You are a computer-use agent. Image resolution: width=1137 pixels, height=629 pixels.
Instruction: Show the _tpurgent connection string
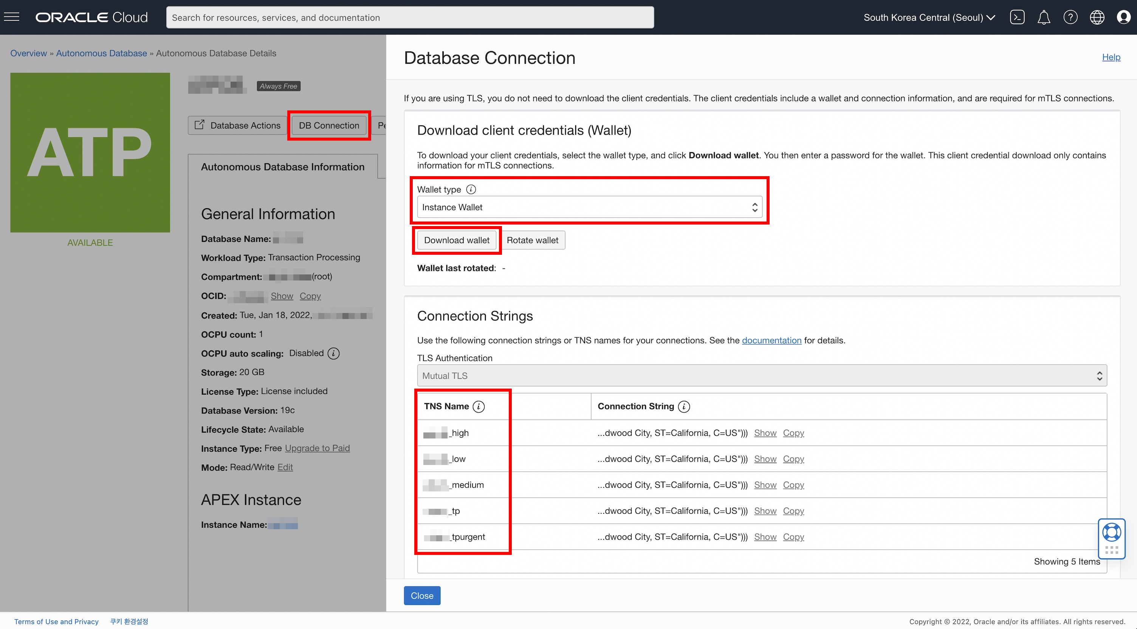[765, 537]
